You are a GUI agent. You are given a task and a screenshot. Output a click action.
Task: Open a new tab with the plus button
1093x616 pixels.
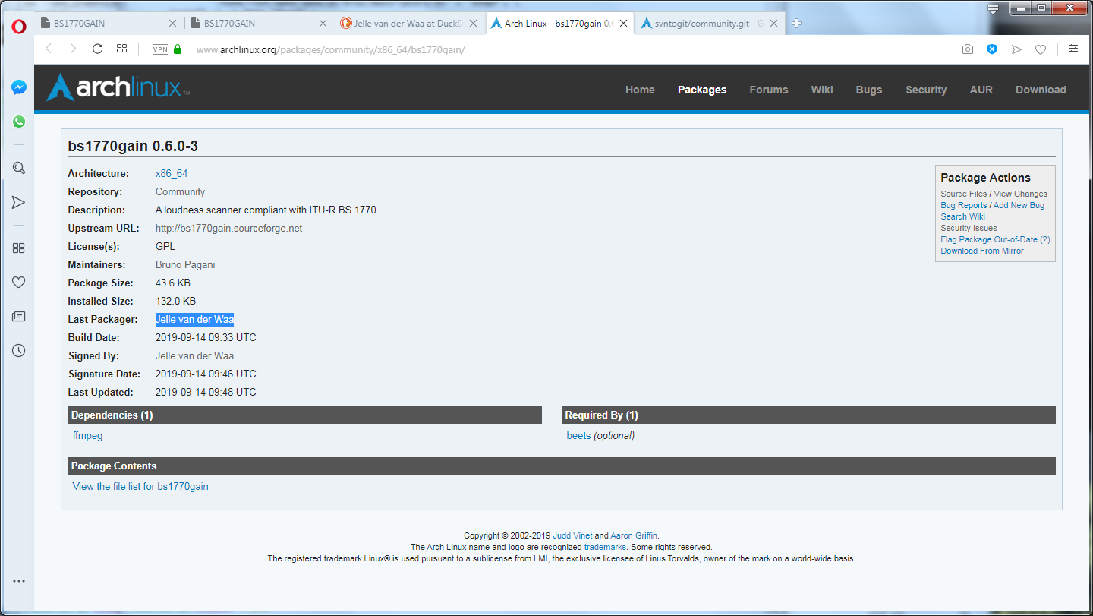tap(797, 24)
